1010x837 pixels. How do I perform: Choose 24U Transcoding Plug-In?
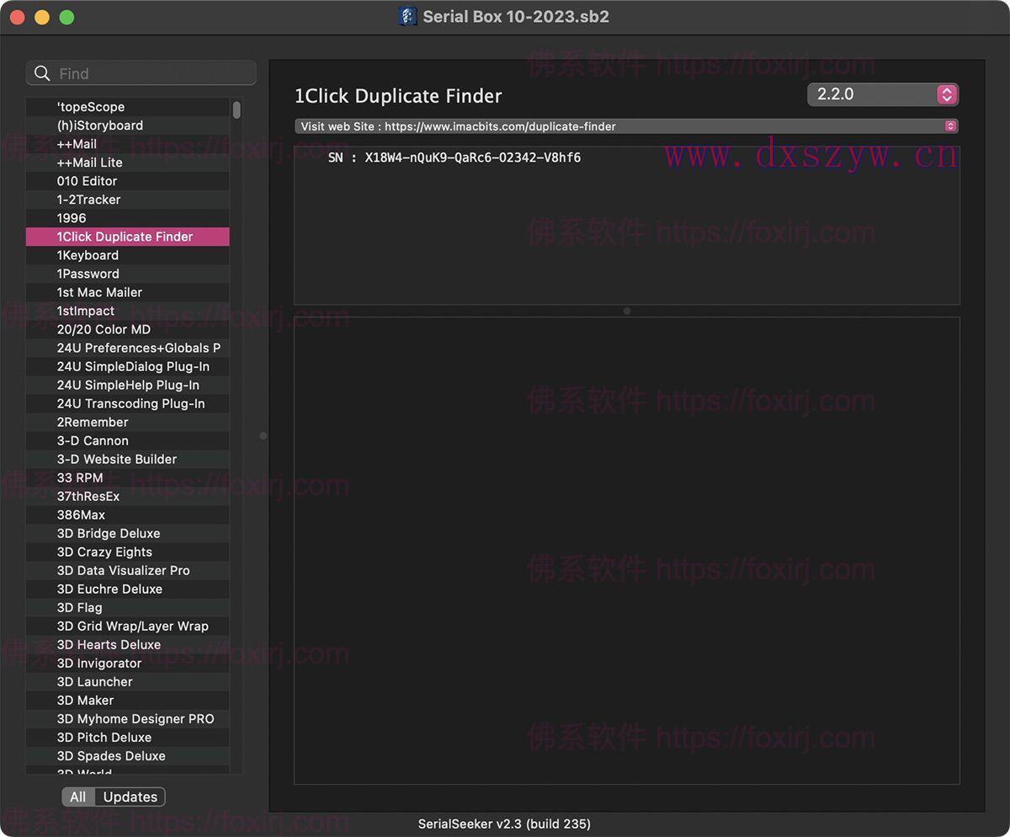pyautogui.click(x=127, y=403)
